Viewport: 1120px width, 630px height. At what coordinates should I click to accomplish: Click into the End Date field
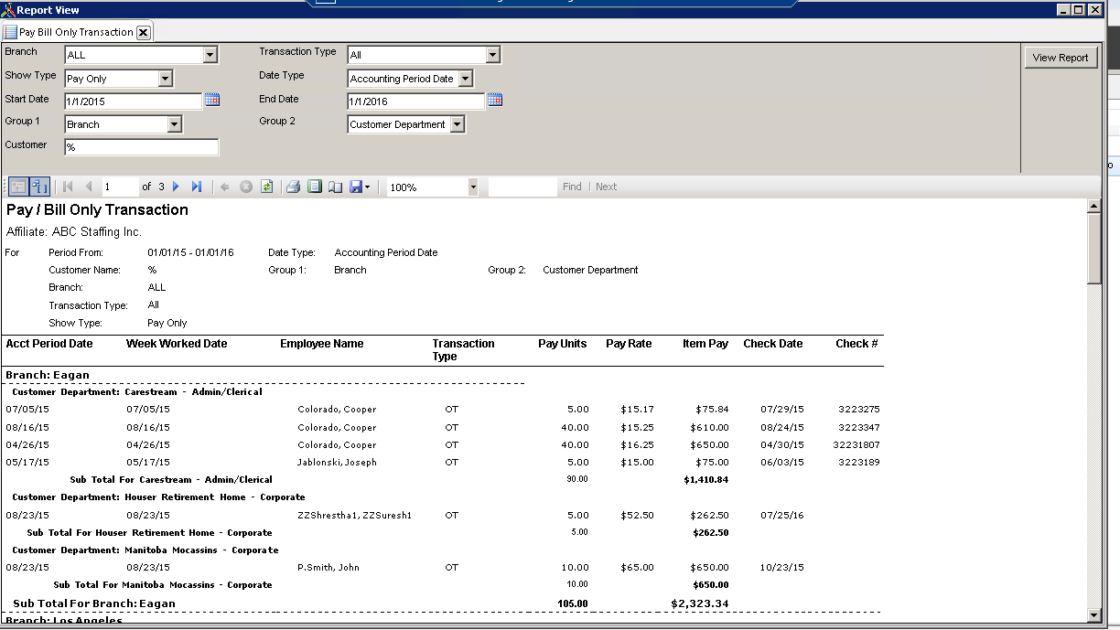[416, 101]
